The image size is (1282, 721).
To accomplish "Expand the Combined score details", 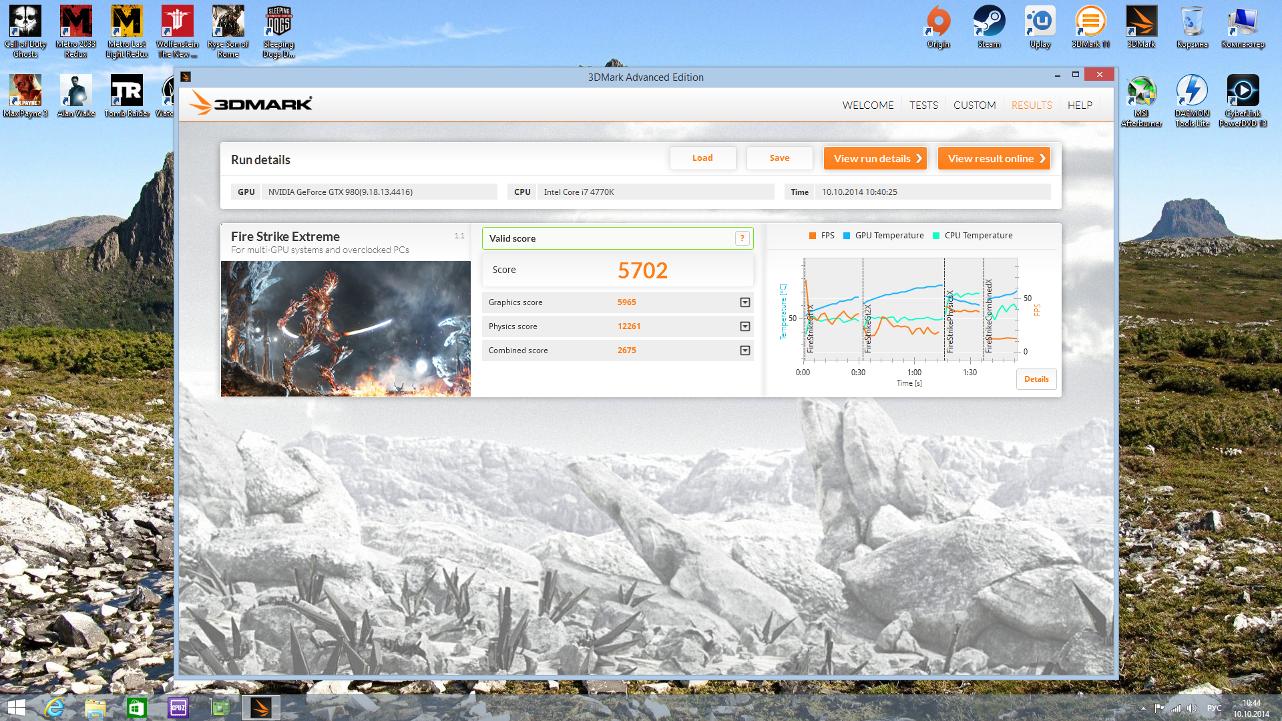I will tap(745, 350).
